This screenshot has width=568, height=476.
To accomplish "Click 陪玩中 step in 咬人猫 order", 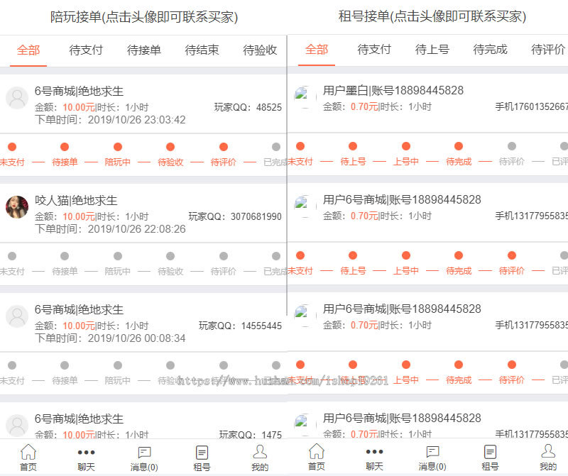I will (x=117, y=264).
